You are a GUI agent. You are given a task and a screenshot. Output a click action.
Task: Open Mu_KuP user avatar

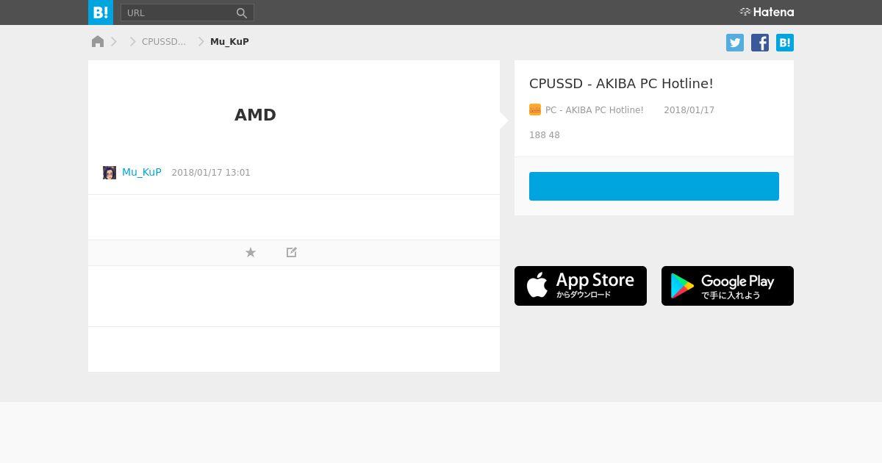pyautogui.click(x=110, y=173)
